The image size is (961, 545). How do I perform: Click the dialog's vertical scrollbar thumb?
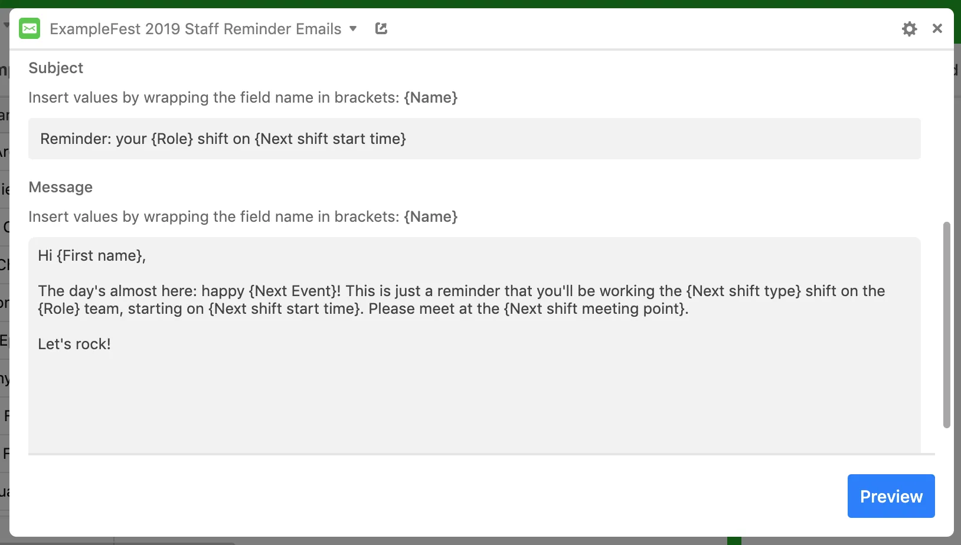(946, 324)
